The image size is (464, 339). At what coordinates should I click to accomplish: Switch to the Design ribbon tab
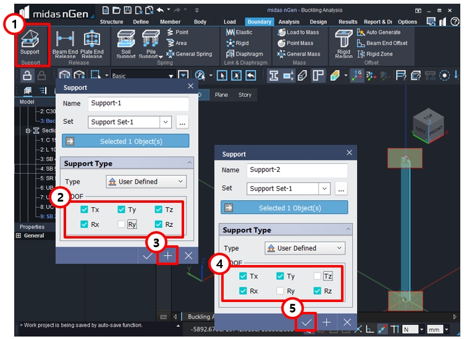click(x=318, y=22)
